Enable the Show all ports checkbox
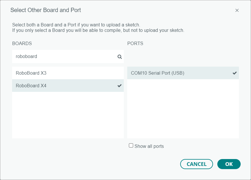The image size is (251, 180). pyautogui.click(x=131, y=146)
